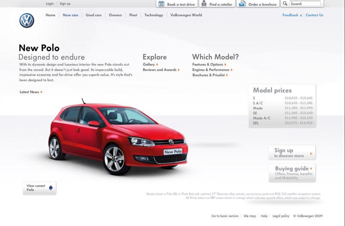Open the Latest News link

[29, 92]
